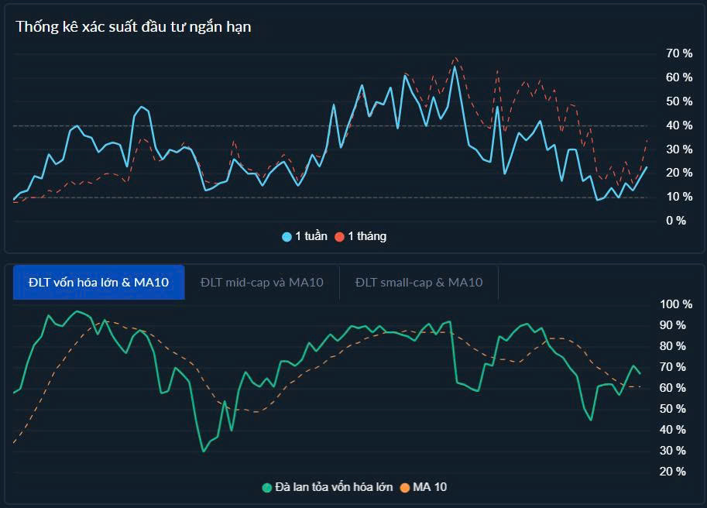707x508 pixels.
Task: Click the highest peak of the red dashed line
Action: [455, 57]
